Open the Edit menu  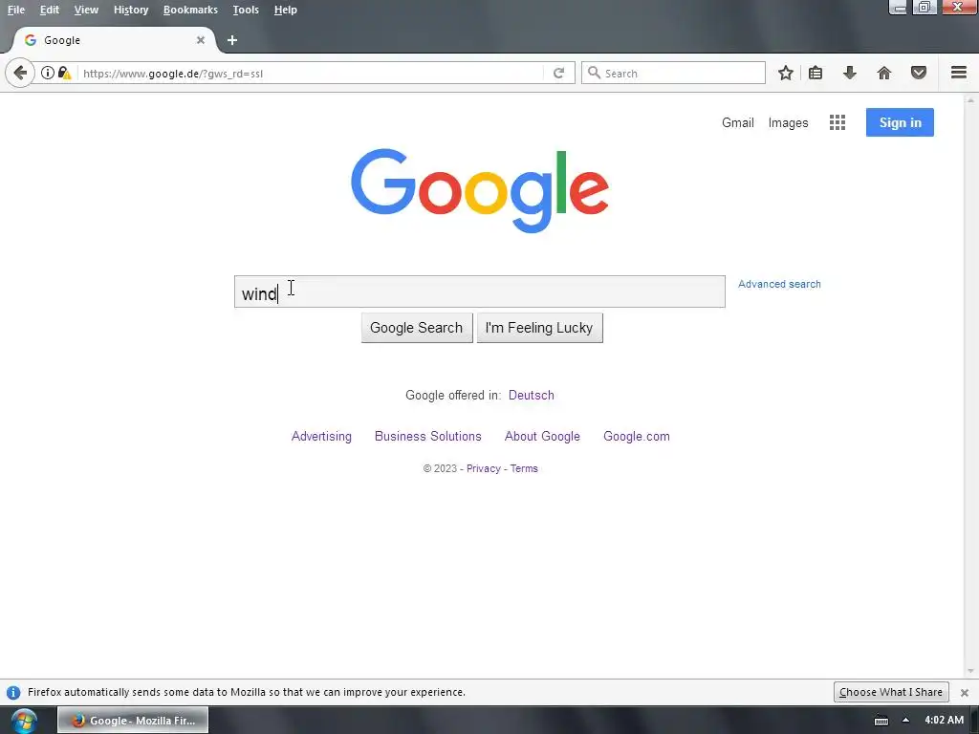click(x=50, y=10)
